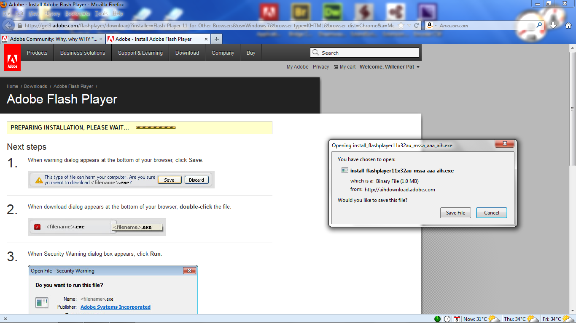Click the magnifier in the Amazon search box
Screen dimensions: 576x323
coord(539,25)
